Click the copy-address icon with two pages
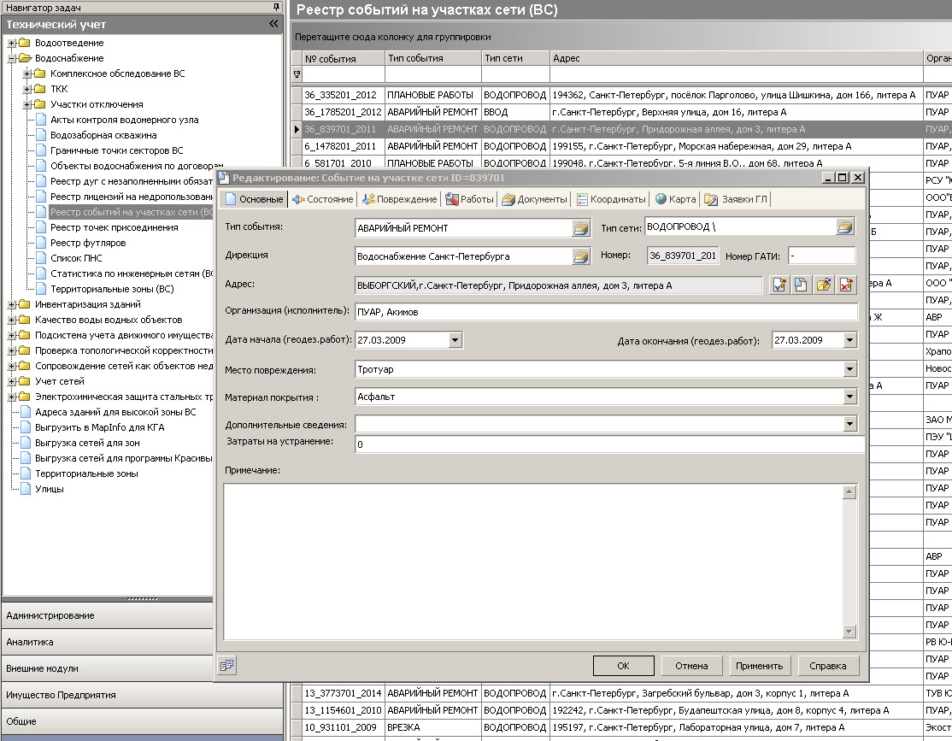The image size is (952, 741). click(x=801, y=285)
